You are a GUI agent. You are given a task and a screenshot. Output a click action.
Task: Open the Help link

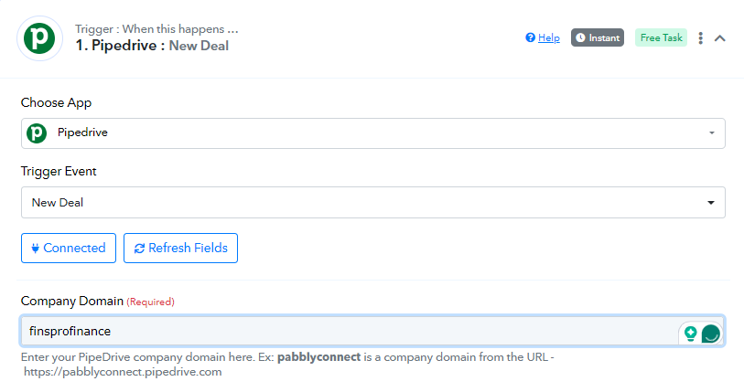(x=548, y=37)
